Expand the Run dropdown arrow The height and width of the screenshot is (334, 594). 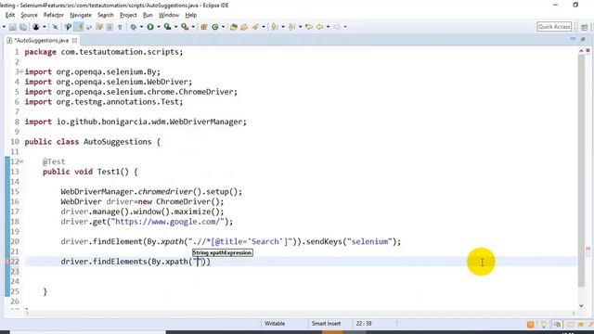coord(159,27)
